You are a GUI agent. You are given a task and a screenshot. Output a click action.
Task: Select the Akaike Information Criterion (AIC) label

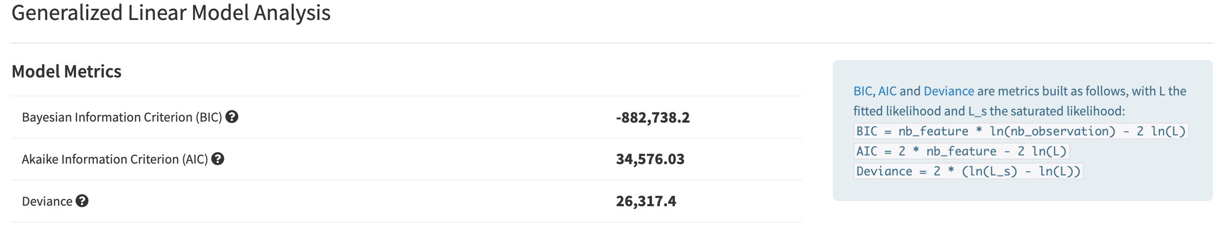115,160
